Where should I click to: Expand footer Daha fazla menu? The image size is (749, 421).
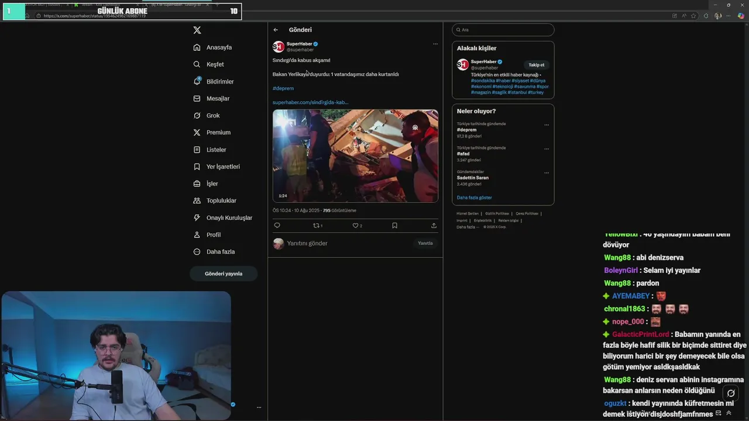pyautogui.click(x=468, y=227)
